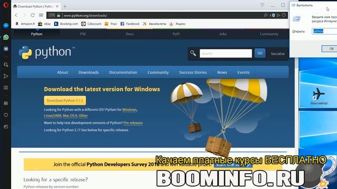Screen dimensions: 337x189
Task: Add page to bookmarks with heart icon
Action: [x=284, y=15]
